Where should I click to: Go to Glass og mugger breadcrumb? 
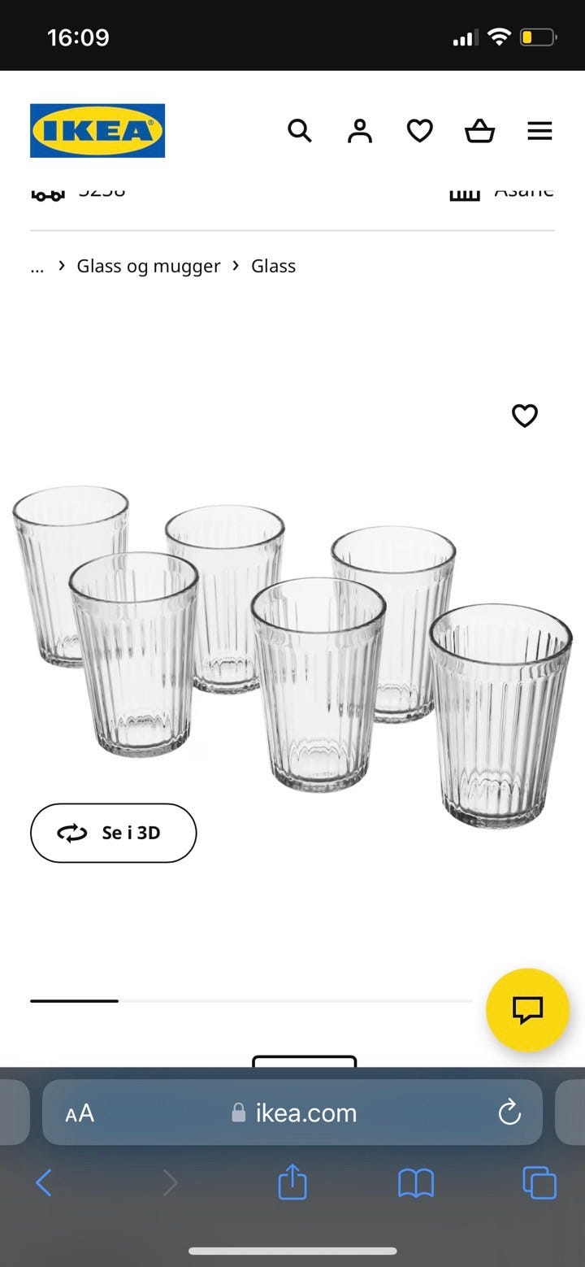[x=149, y=266]
